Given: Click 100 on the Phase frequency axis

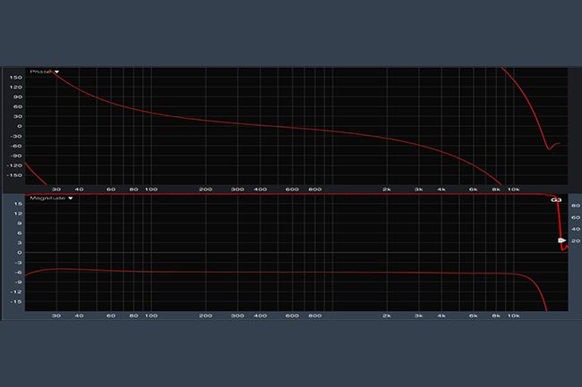Looking at the screenshot, I should [x=151, y=189].
